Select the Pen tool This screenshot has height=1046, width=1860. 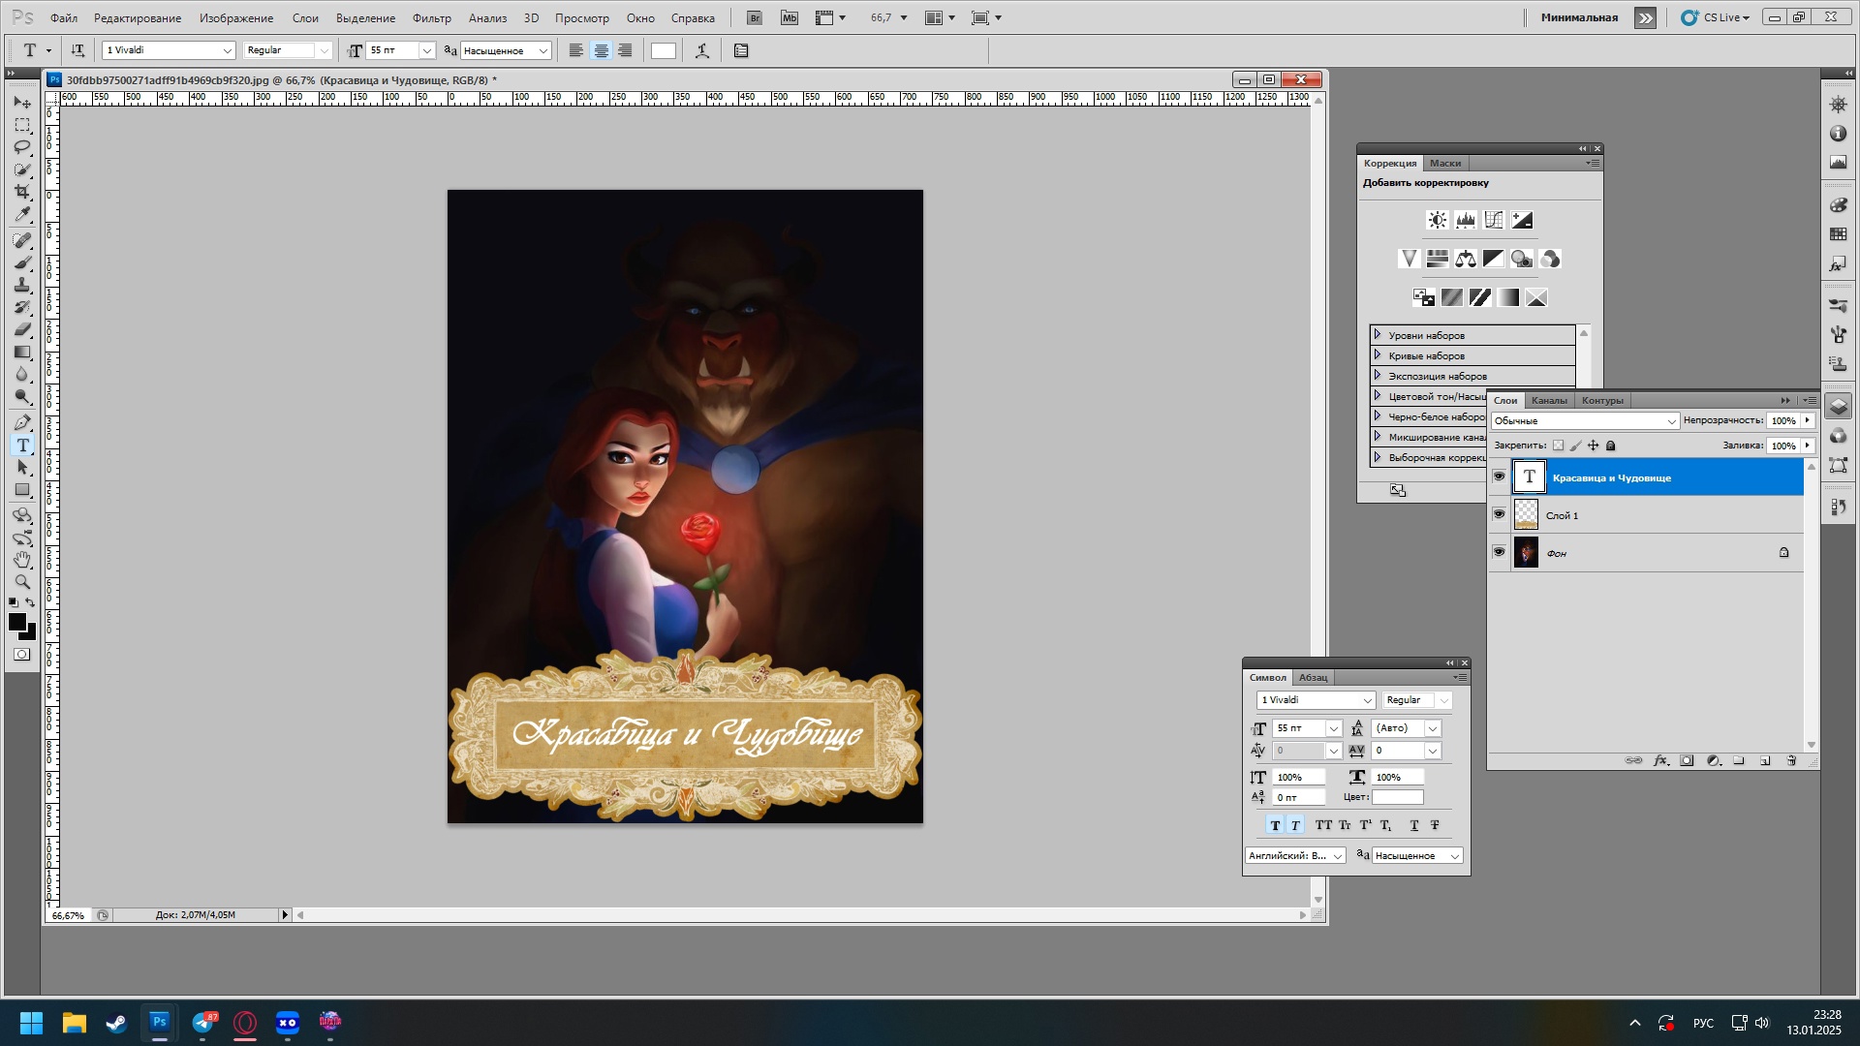[22, 423]
